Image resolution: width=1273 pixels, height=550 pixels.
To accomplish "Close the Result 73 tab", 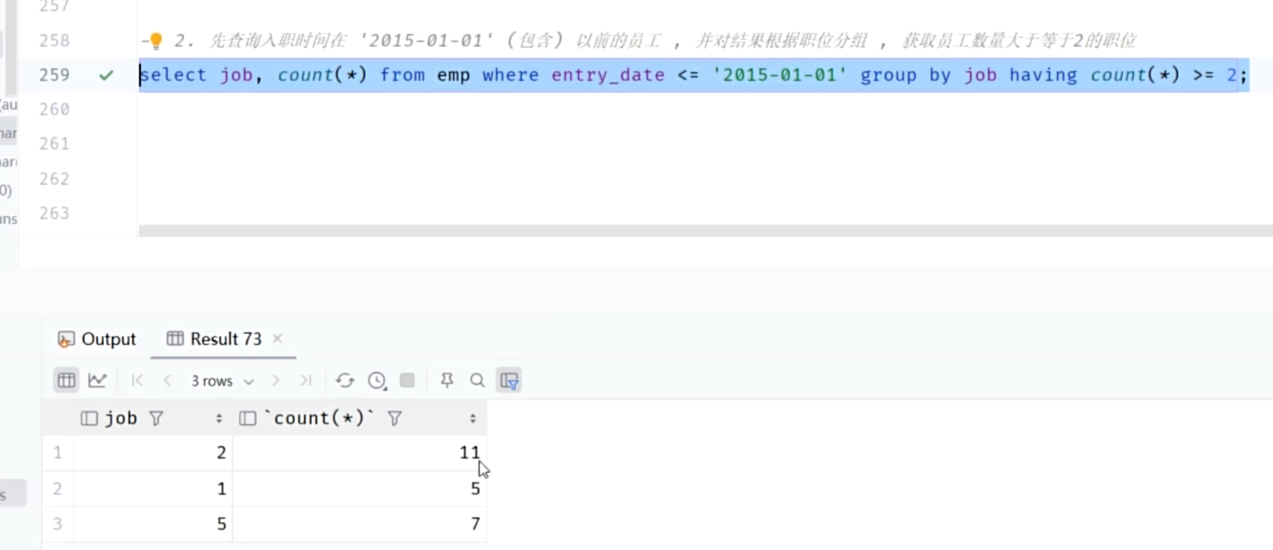I will pos(278,338).
